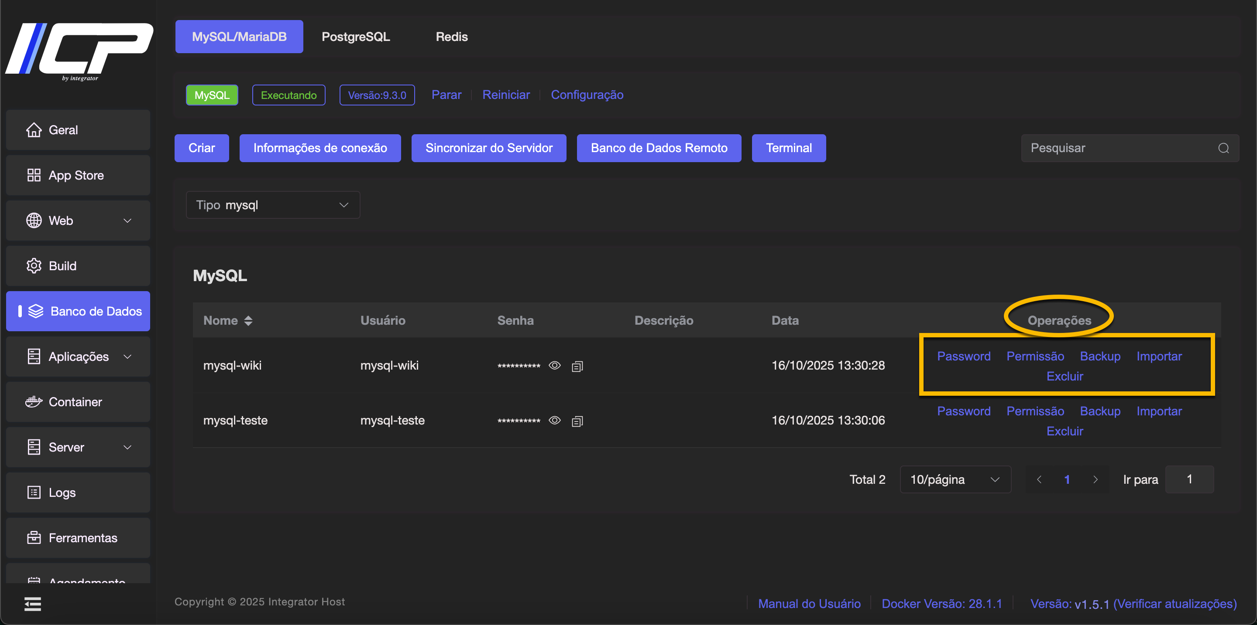Copy mysql-wiki password with copy icon

coord(577,366)
